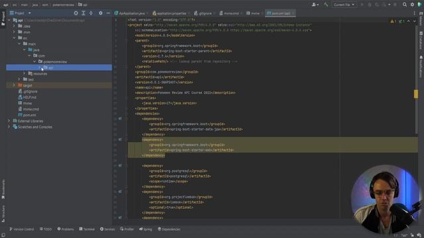Click the 'pokemonreview' breadcrumb in navigation bar

coord(64,5)
